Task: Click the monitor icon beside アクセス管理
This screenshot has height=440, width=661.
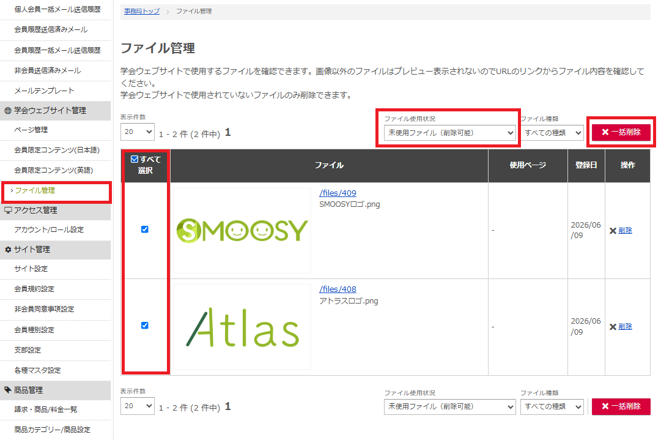Action: 7,210
